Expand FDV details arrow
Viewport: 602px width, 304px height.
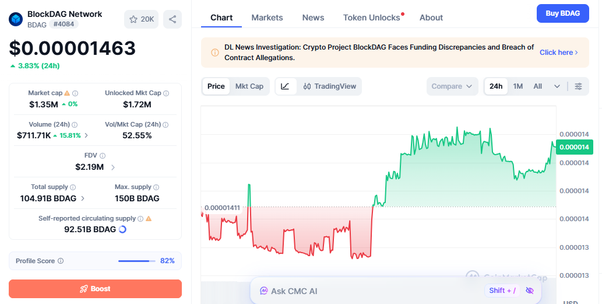point(113,167)
